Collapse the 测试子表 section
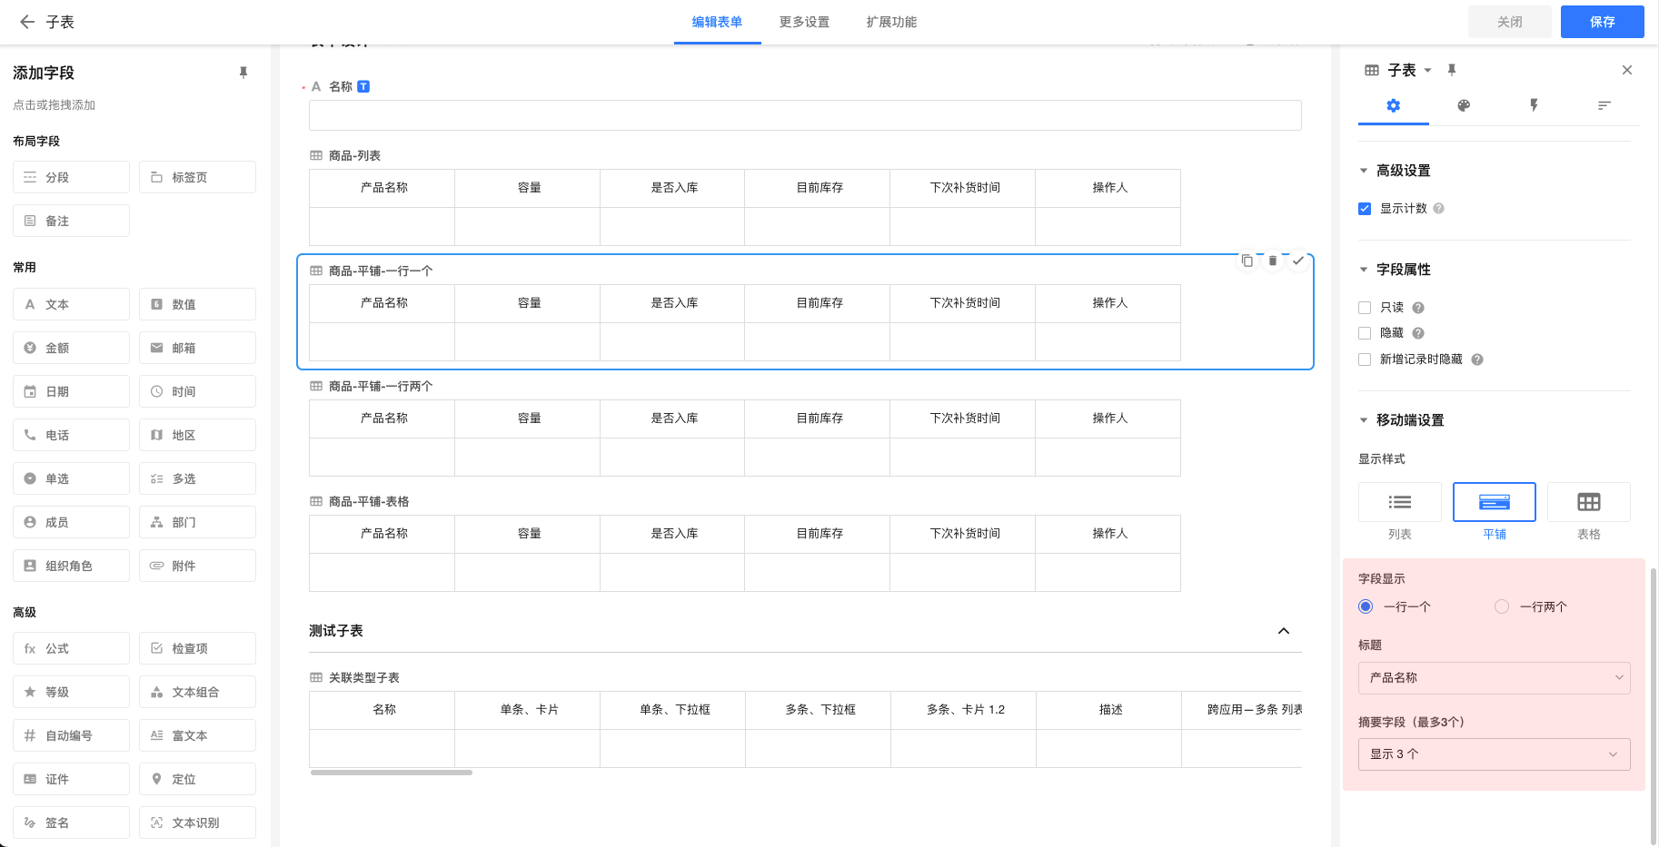This screenshot has height=847, width=1659. click(x=1284, y=631)
